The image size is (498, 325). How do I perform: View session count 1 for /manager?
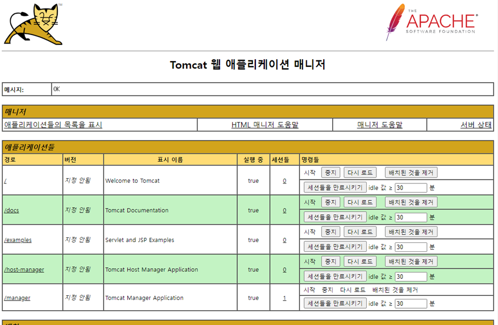click(284, 297)
